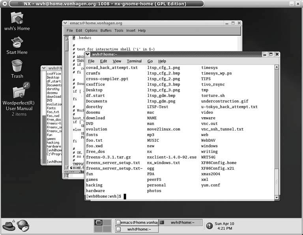Open the window menu icon in terminal title bar
This screenshot has width=303, height=235.
point(88,54)
